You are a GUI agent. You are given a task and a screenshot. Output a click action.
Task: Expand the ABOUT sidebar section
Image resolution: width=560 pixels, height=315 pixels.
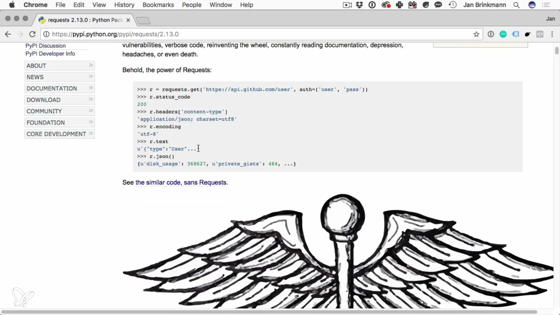tap(60, 66)
